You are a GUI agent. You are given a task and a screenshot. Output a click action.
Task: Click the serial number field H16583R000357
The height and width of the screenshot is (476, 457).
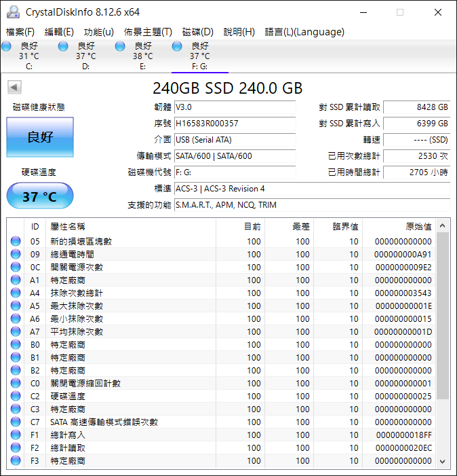point(234,124)
